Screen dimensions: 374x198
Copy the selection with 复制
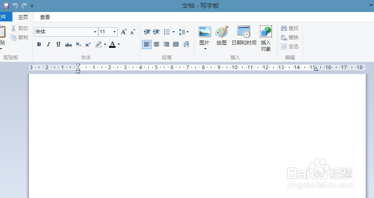(x=19, y=37)
